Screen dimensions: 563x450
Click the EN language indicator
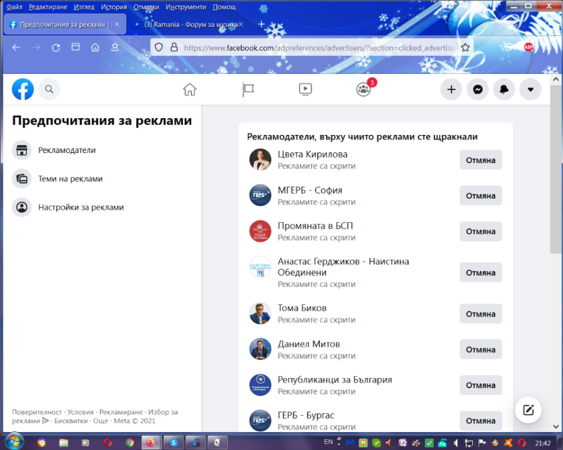[328, 442]
